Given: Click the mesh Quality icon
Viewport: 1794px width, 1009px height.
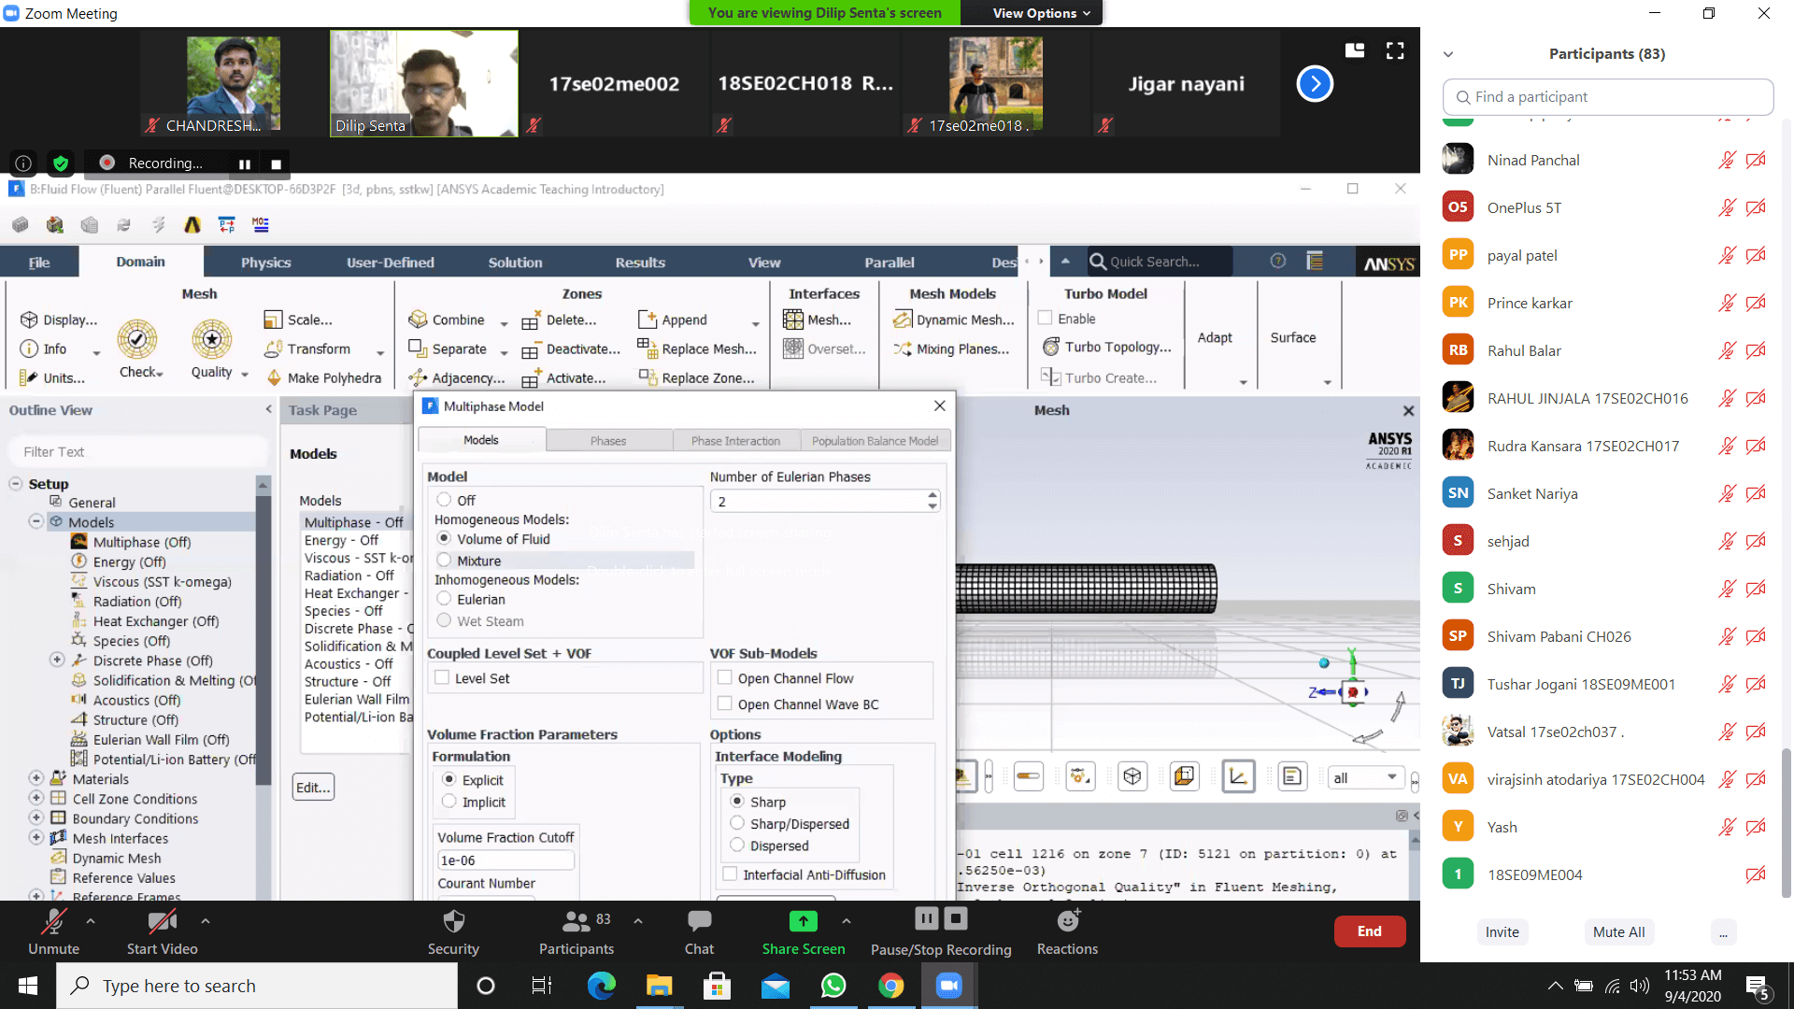Looking at the screenshot, I should coord(212,339).
